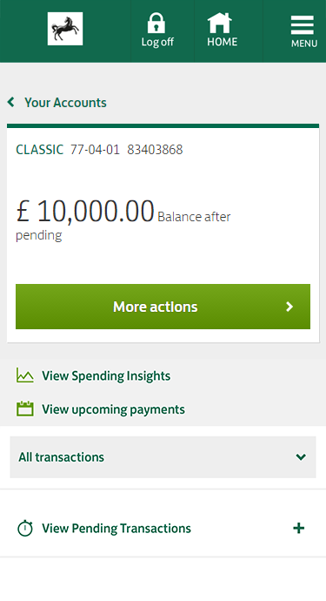The image size is (326, 601).
Task: Click the back chevron beside Your Accounts
Action: (x=10, y=102)
